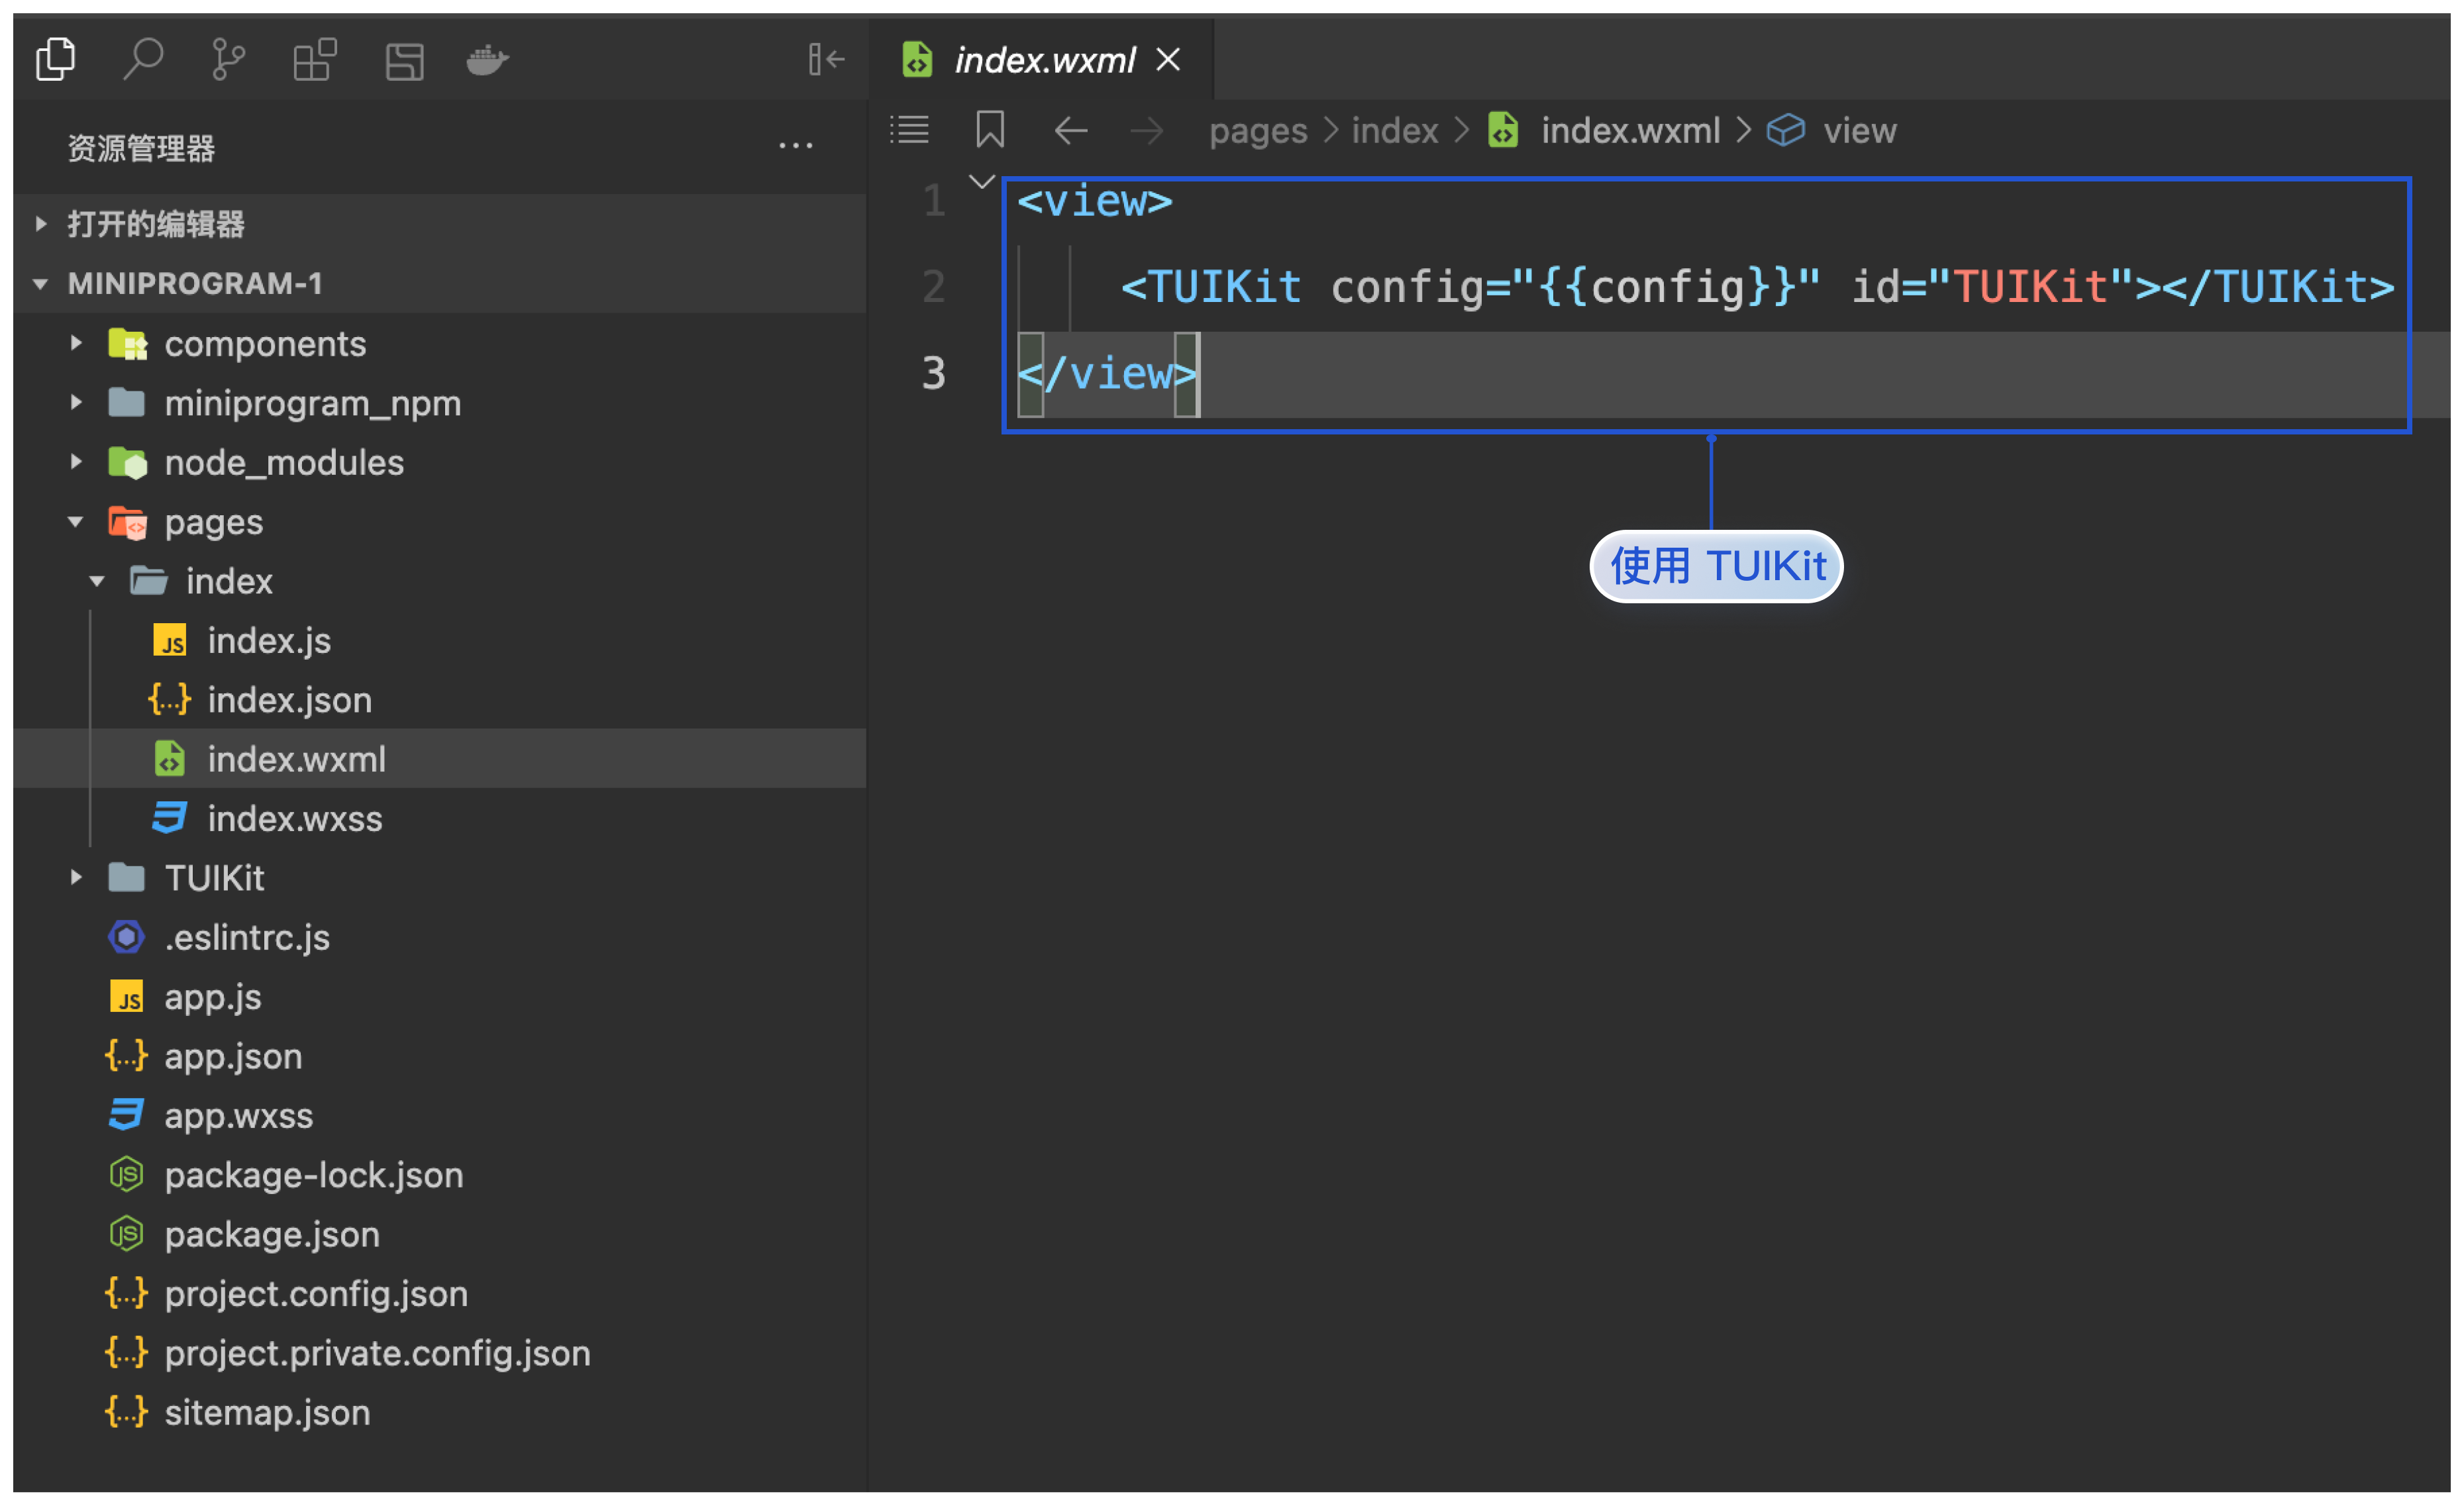This screenshot has width=2464, height=1506.
Task: Open the Source Control branch icon
Action: (x=229, y=59)
